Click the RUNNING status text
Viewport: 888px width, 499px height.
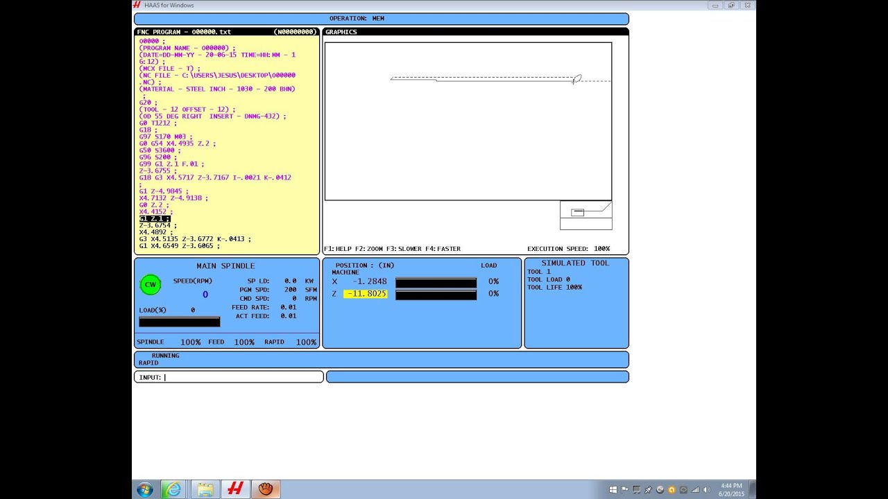coord(165,356)
